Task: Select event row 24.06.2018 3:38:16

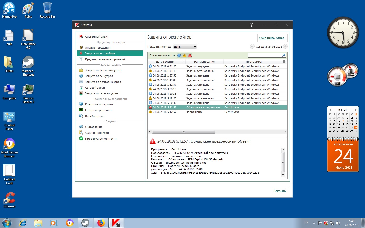Action: pyautogui.click(x=217, y=89)
